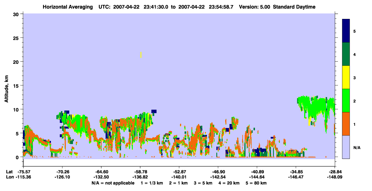372x191 pixels.
Task: Click the colorbar label '3'
Action: tap(355, 78)
